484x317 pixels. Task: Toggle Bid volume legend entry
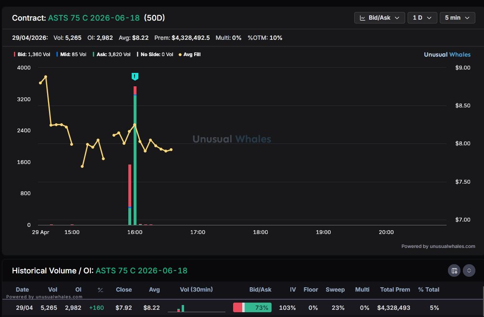click(x=32, y=55)
